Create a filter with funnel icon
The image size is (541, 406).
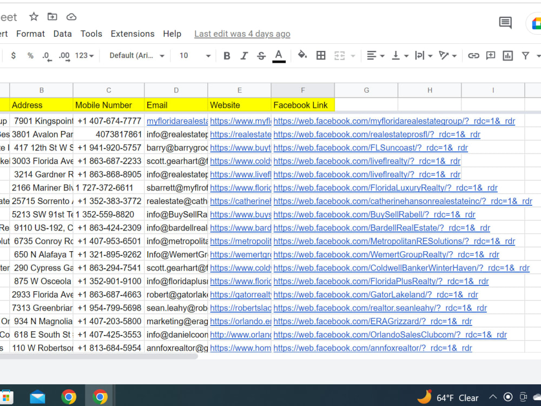point(525,56)
